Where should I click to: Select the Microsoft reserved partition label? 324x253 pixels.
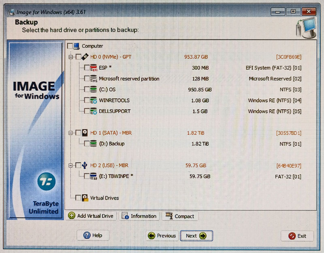click(x=129, y=79)
